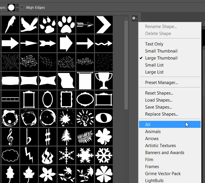Pick the scattered dots texture shape
Image resolution: width=205 pixels, height=183 pixels.
pyautogui.click(x=104, y=62)
